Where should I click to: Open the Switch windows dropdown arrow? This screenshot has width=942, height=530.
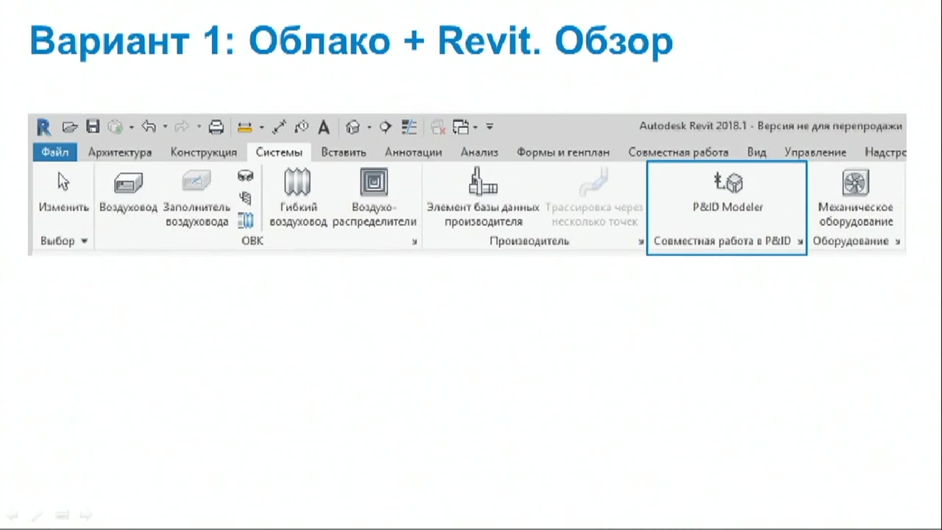[475, 128]
